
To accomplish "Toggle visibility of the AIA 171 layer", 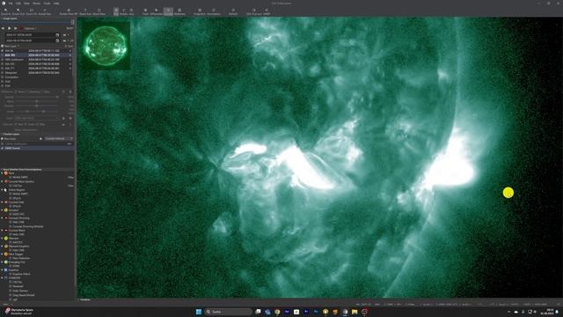I will pyautogui.click(x=3, y=68).
